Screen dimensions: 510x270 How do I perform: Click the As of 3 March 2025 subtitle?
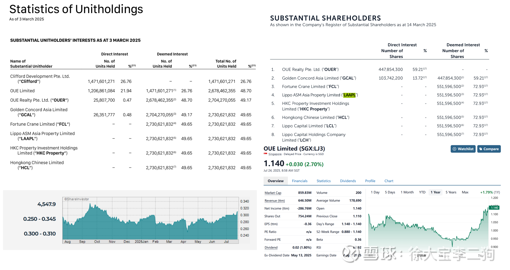point(26,19)
